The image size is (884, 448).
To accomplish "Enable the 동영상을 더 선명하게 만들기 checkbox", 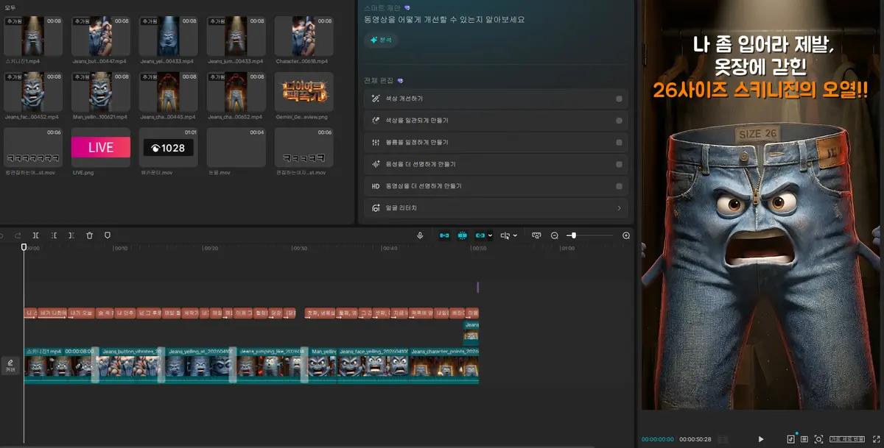I will pos(619,187).
